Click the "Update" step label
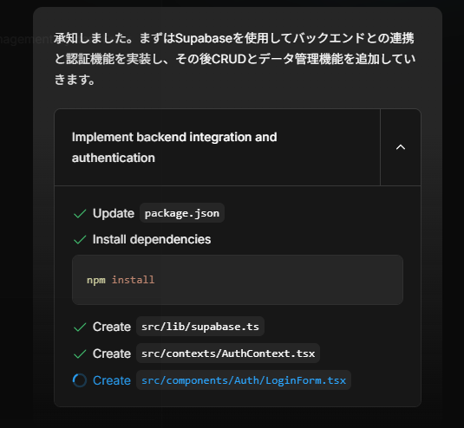 click(114, 213)
